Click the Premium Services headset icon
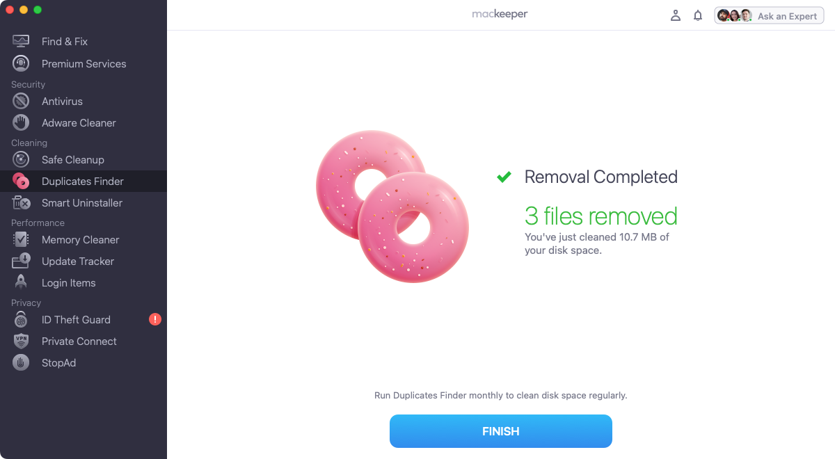Viewport: 835px width, 459px height. tap(21, 63)
